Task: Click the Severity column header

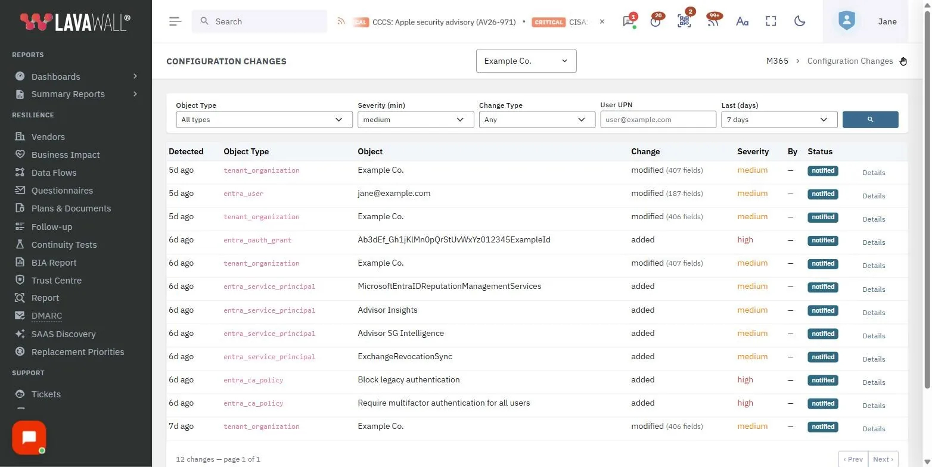Action: (753, 151)
